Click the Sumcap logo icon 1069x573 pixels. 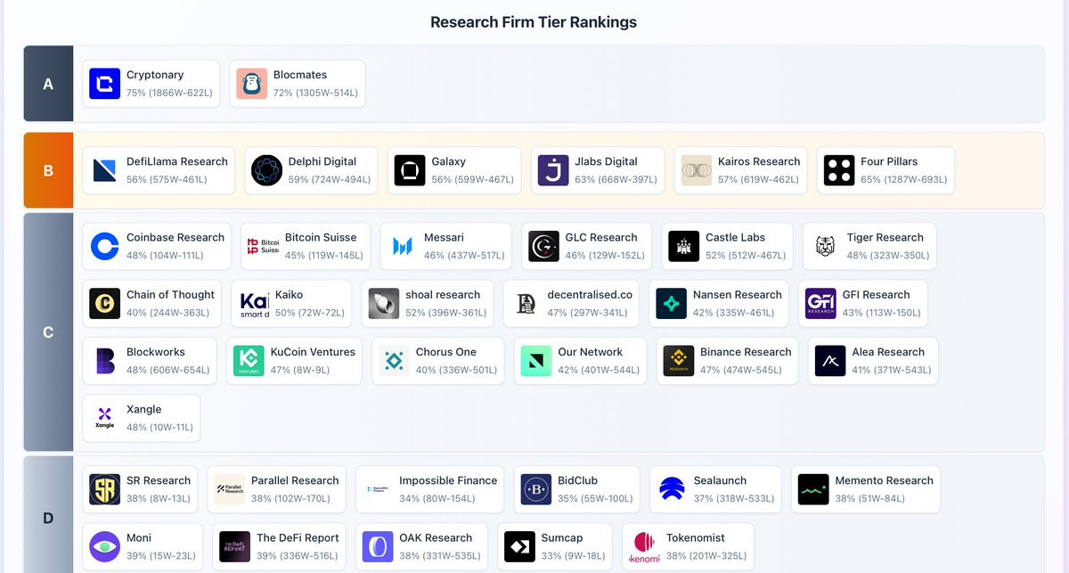pyautogui.click(x=519, y=546)
